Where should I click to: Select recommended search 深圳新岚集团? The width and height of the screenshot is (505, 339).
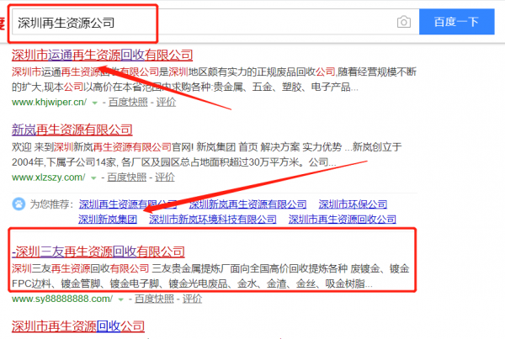(107, 219)
